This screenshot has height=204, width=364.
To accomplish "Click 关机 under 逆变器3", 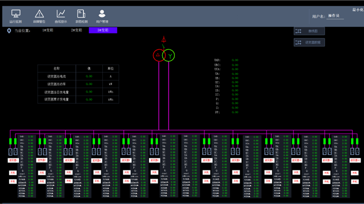I will (x=68, y=173).
